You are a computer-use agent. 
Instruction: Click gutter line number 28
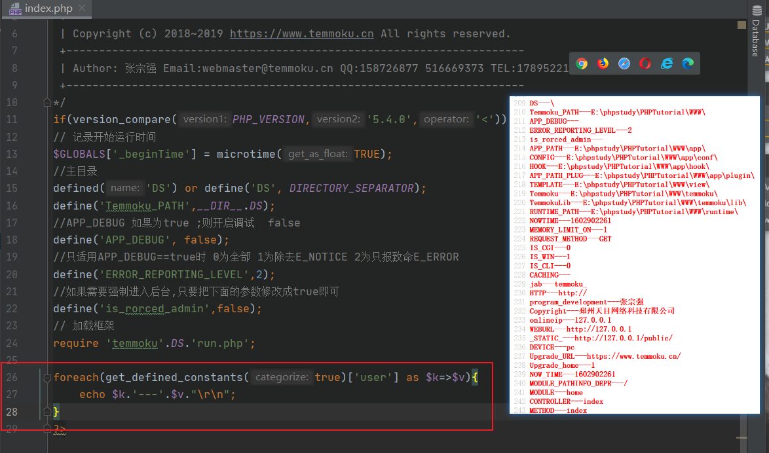(x=12, y=412)
